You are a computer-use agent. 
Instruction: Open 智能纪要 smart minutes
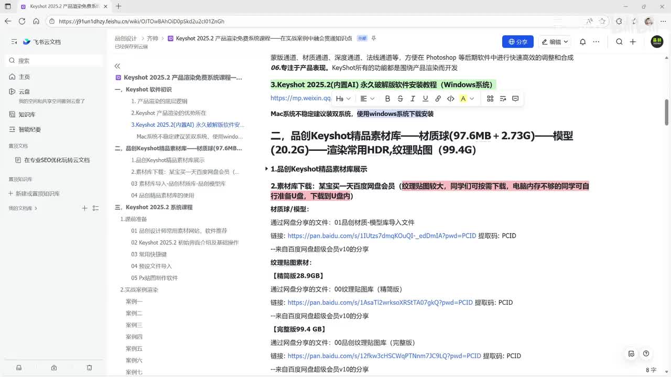pyautogui.click(x=29, y=129)
